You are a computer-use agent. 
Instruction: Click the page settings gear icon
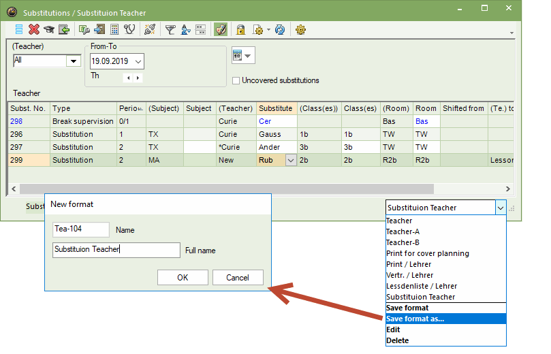pyautogui.click(x=258, y=30)
